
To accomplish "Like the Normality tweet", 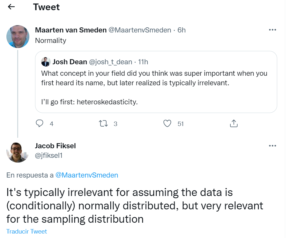I will coord(167,123).
